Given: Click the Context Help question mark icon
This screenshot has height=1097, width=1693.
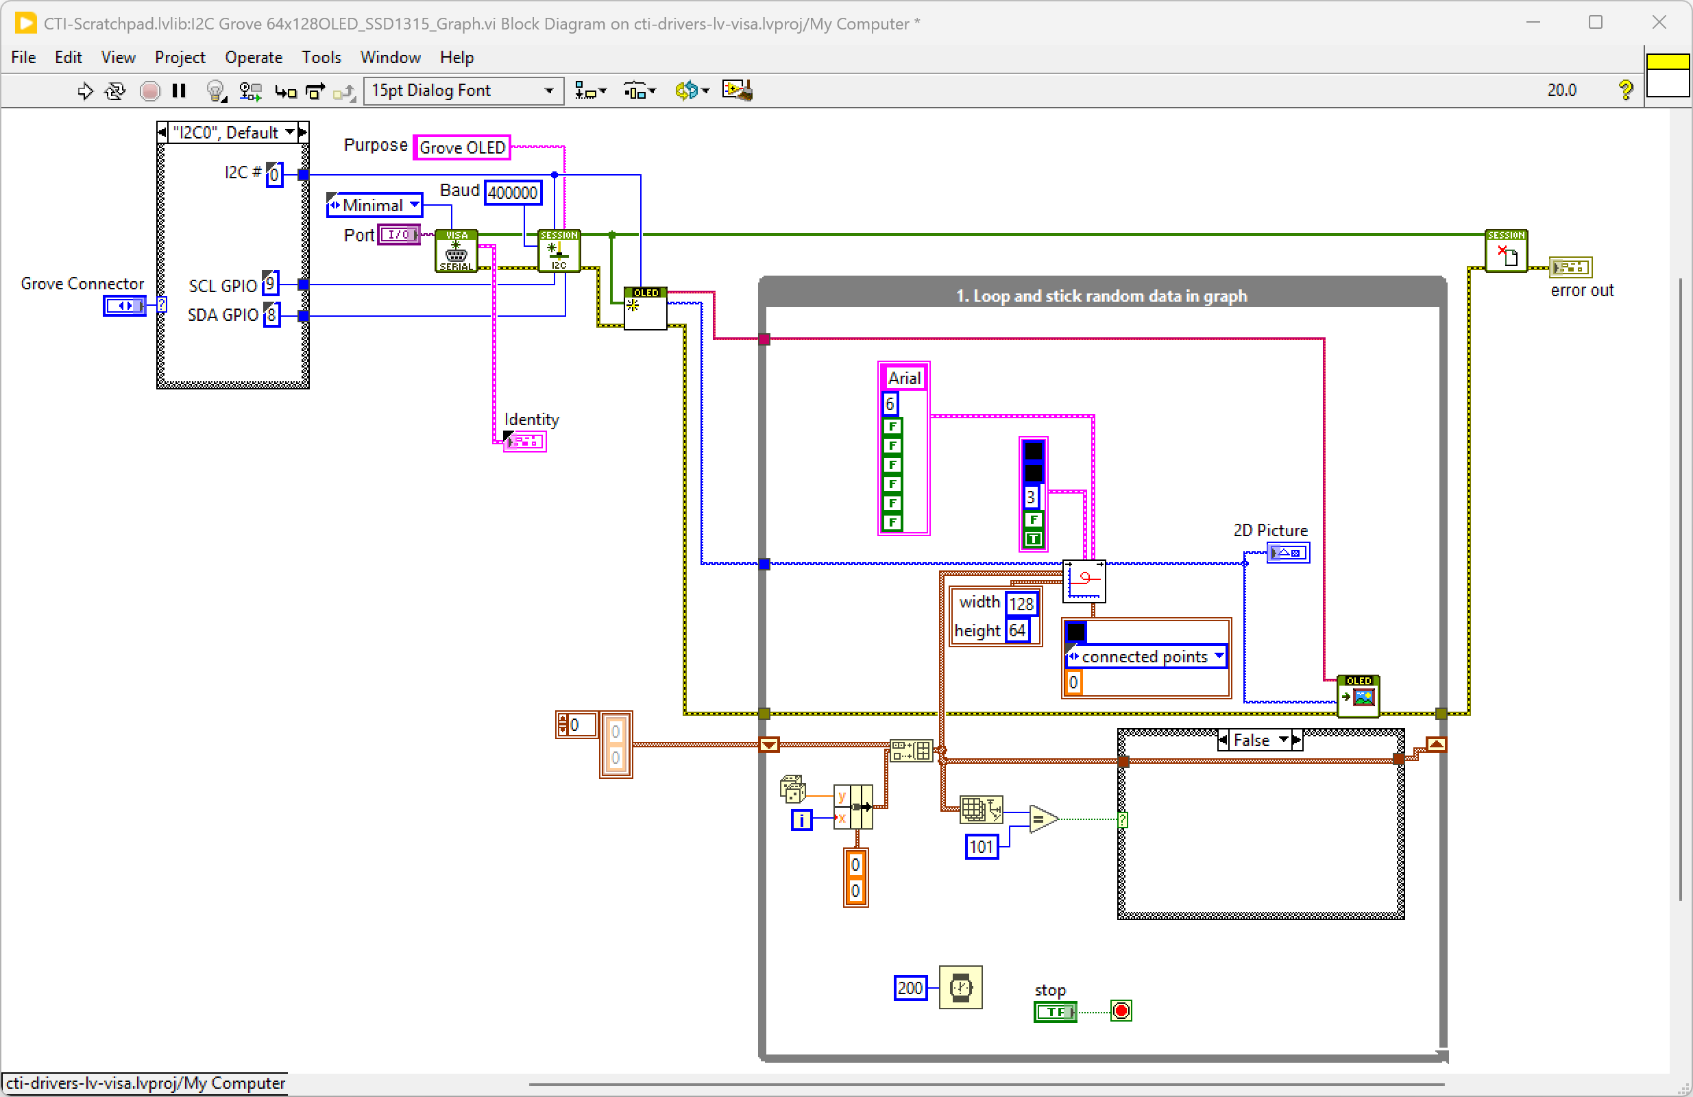Looking at the screenshot, I should 1626,90.
